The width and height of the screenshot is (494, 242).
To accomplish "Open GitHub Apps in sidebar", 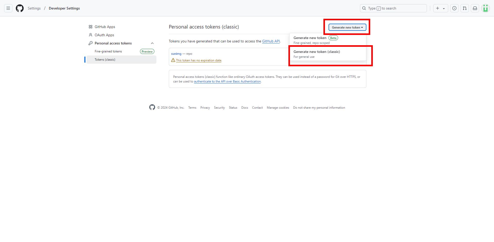I will pyautogui.click(x=105, y=27).
